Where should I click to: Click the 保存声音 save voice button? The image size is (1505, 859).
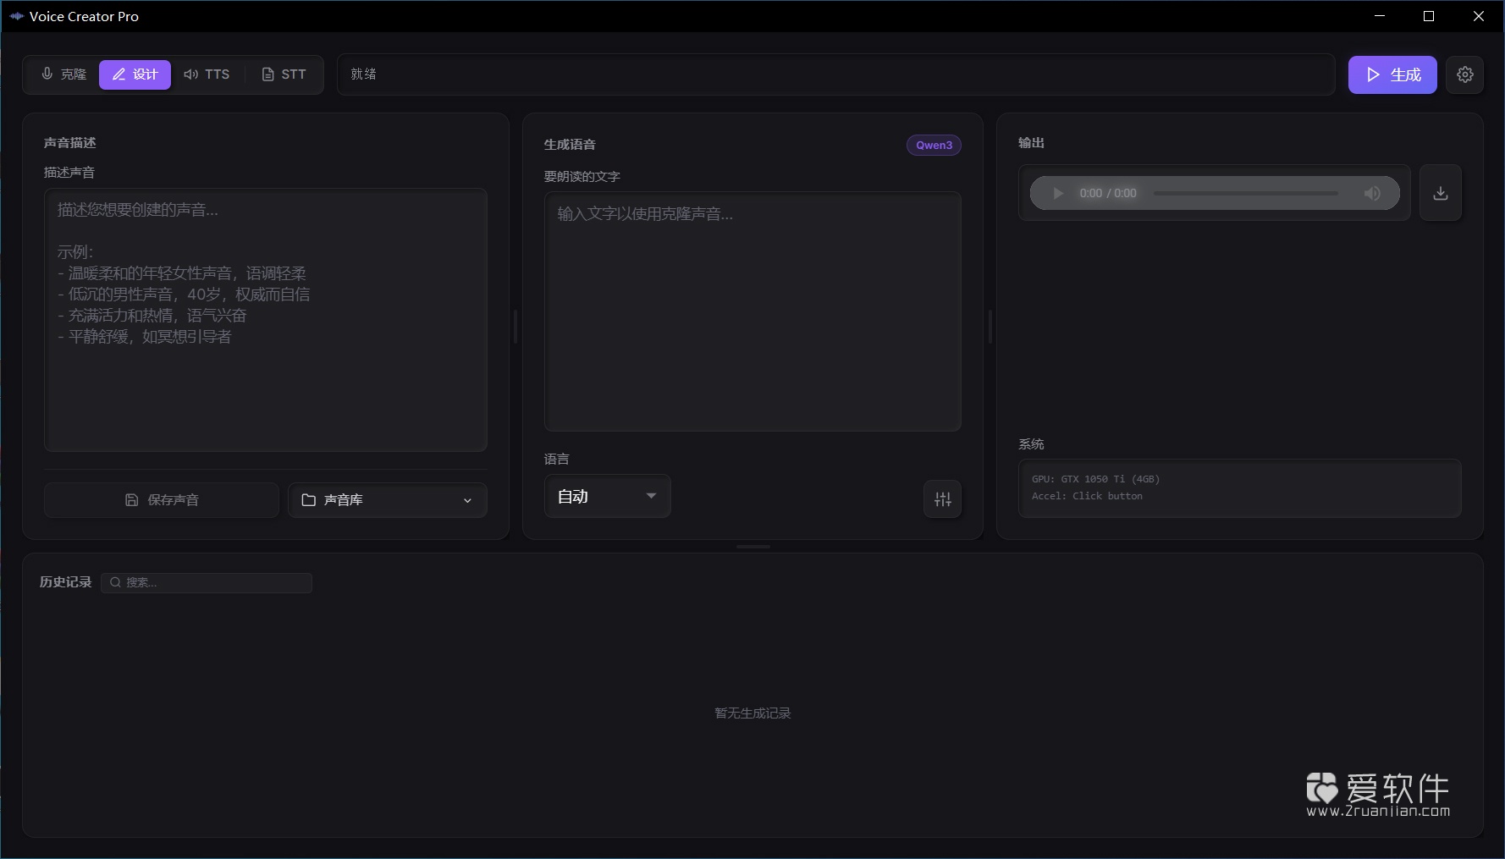pos(161,499)
